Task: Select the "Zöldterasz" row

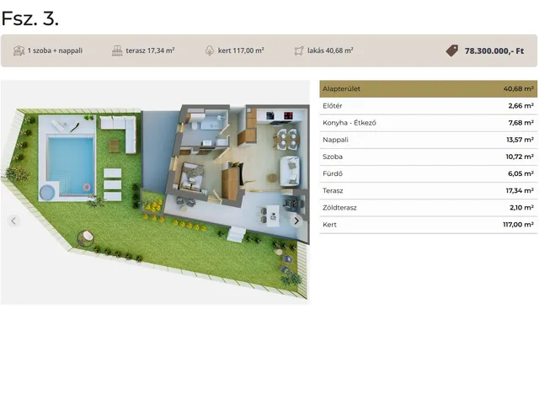Action: coord(428,207)
